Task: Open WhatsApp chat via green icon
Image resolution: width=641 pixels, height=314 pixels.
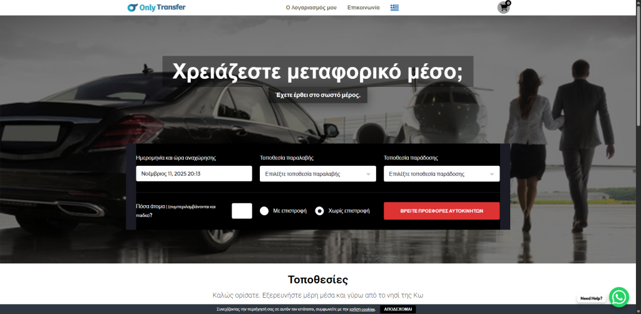Action: click(x=618, y=297)
